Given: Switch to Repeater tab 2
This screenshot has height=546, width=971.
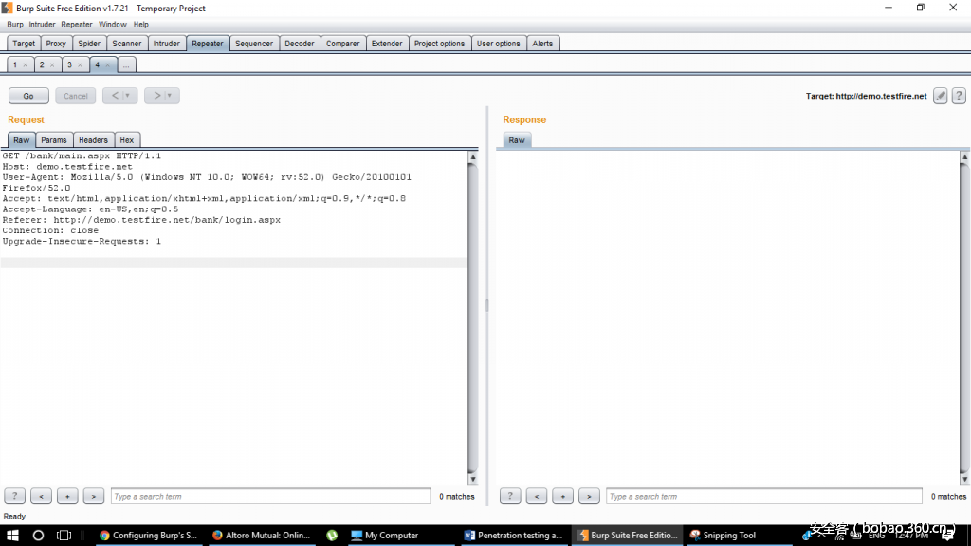Looking at the screenshot, I should 42,64.
